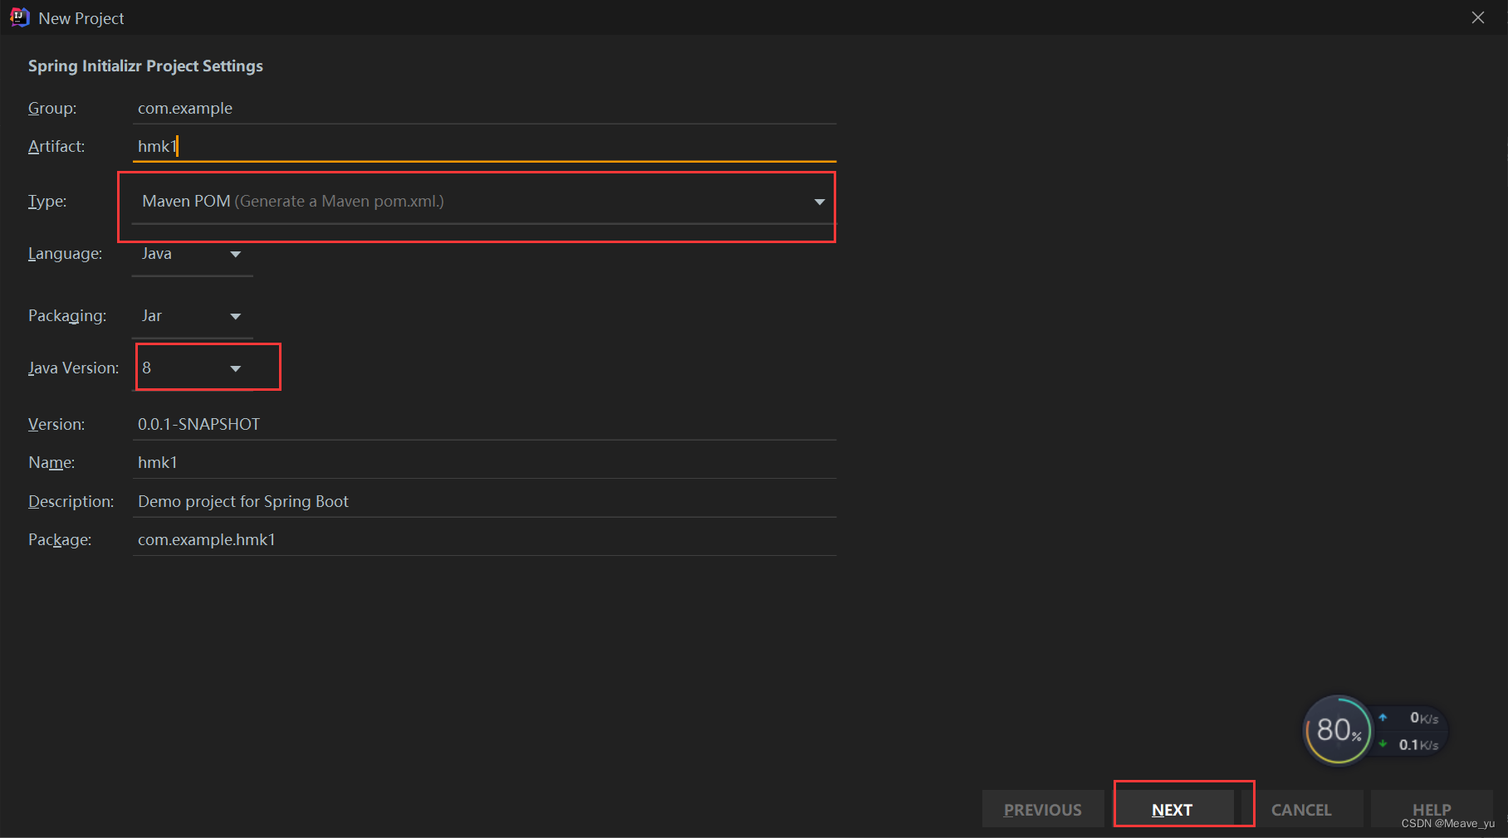Click the IntelliJ IDEA logo icon
This screenshot has height=838, width=1508.
click(x=19, y=17)
